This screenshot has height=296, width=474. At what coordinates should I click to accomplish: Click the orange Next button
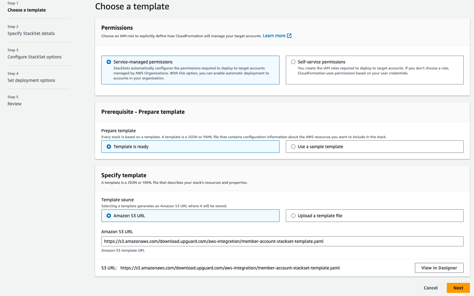click(458, 288)
